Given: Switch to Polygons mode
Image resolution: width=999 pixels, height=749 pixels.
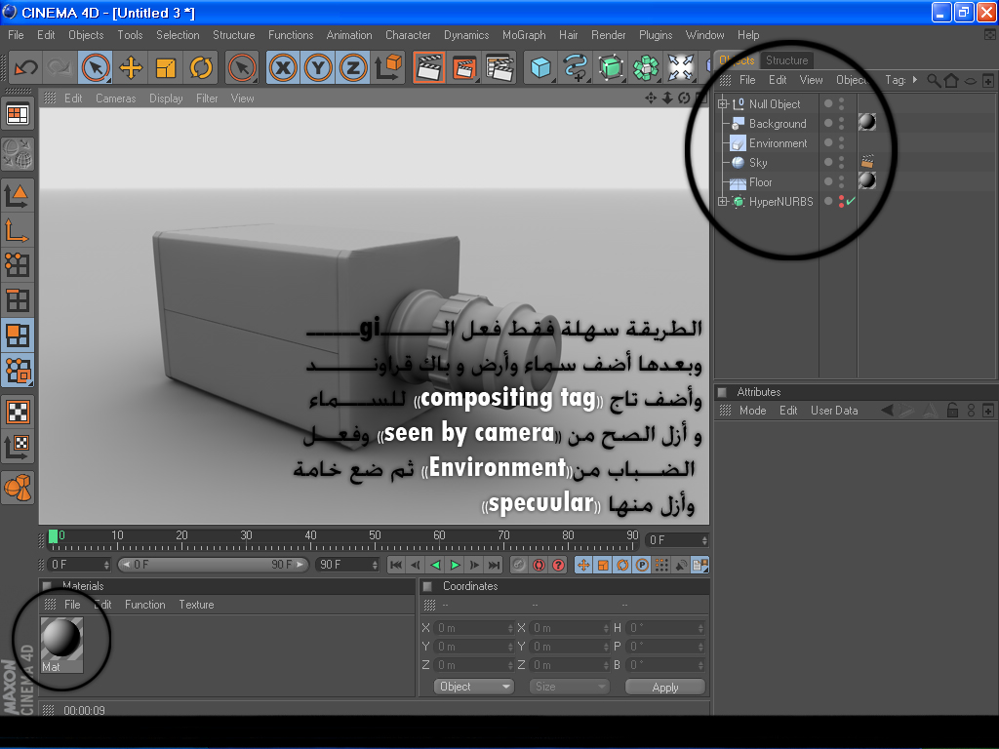Looking at the screenshot, I should click(18, 335).
